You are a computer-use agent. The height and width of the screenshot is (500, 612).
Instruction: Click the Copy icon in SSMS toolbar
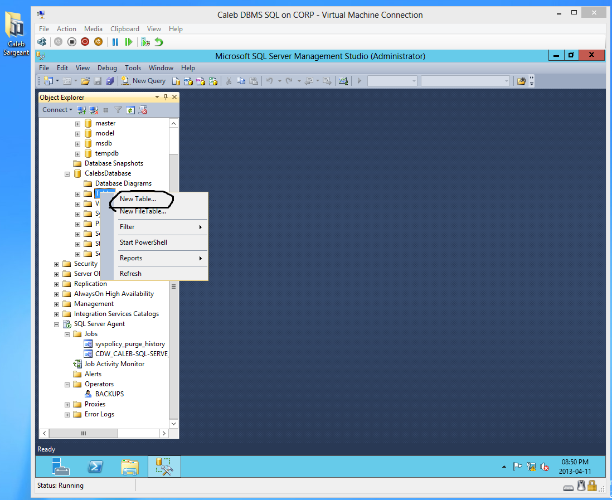[x=241, y=81]
